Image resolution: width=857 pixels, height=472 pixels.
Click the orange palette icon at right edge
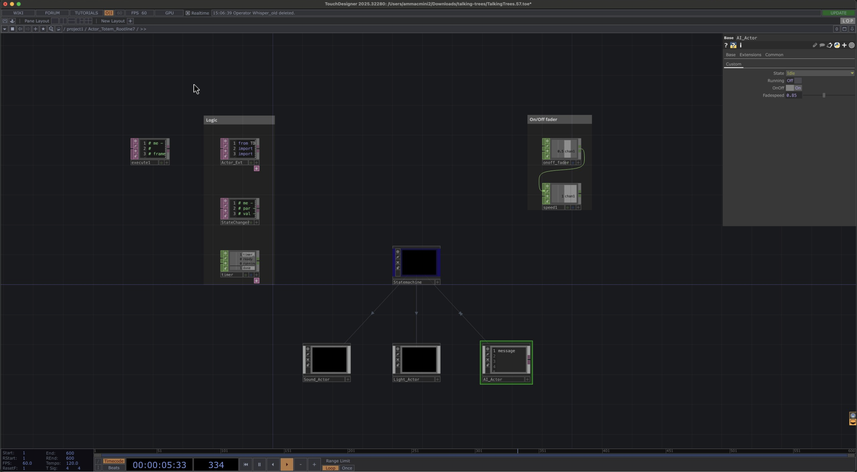(853, 422)
